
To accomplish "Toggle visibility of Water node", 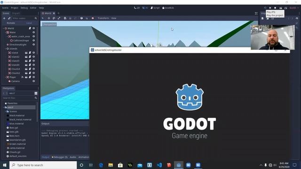I will pyautogui.click(x=33, y=32).
